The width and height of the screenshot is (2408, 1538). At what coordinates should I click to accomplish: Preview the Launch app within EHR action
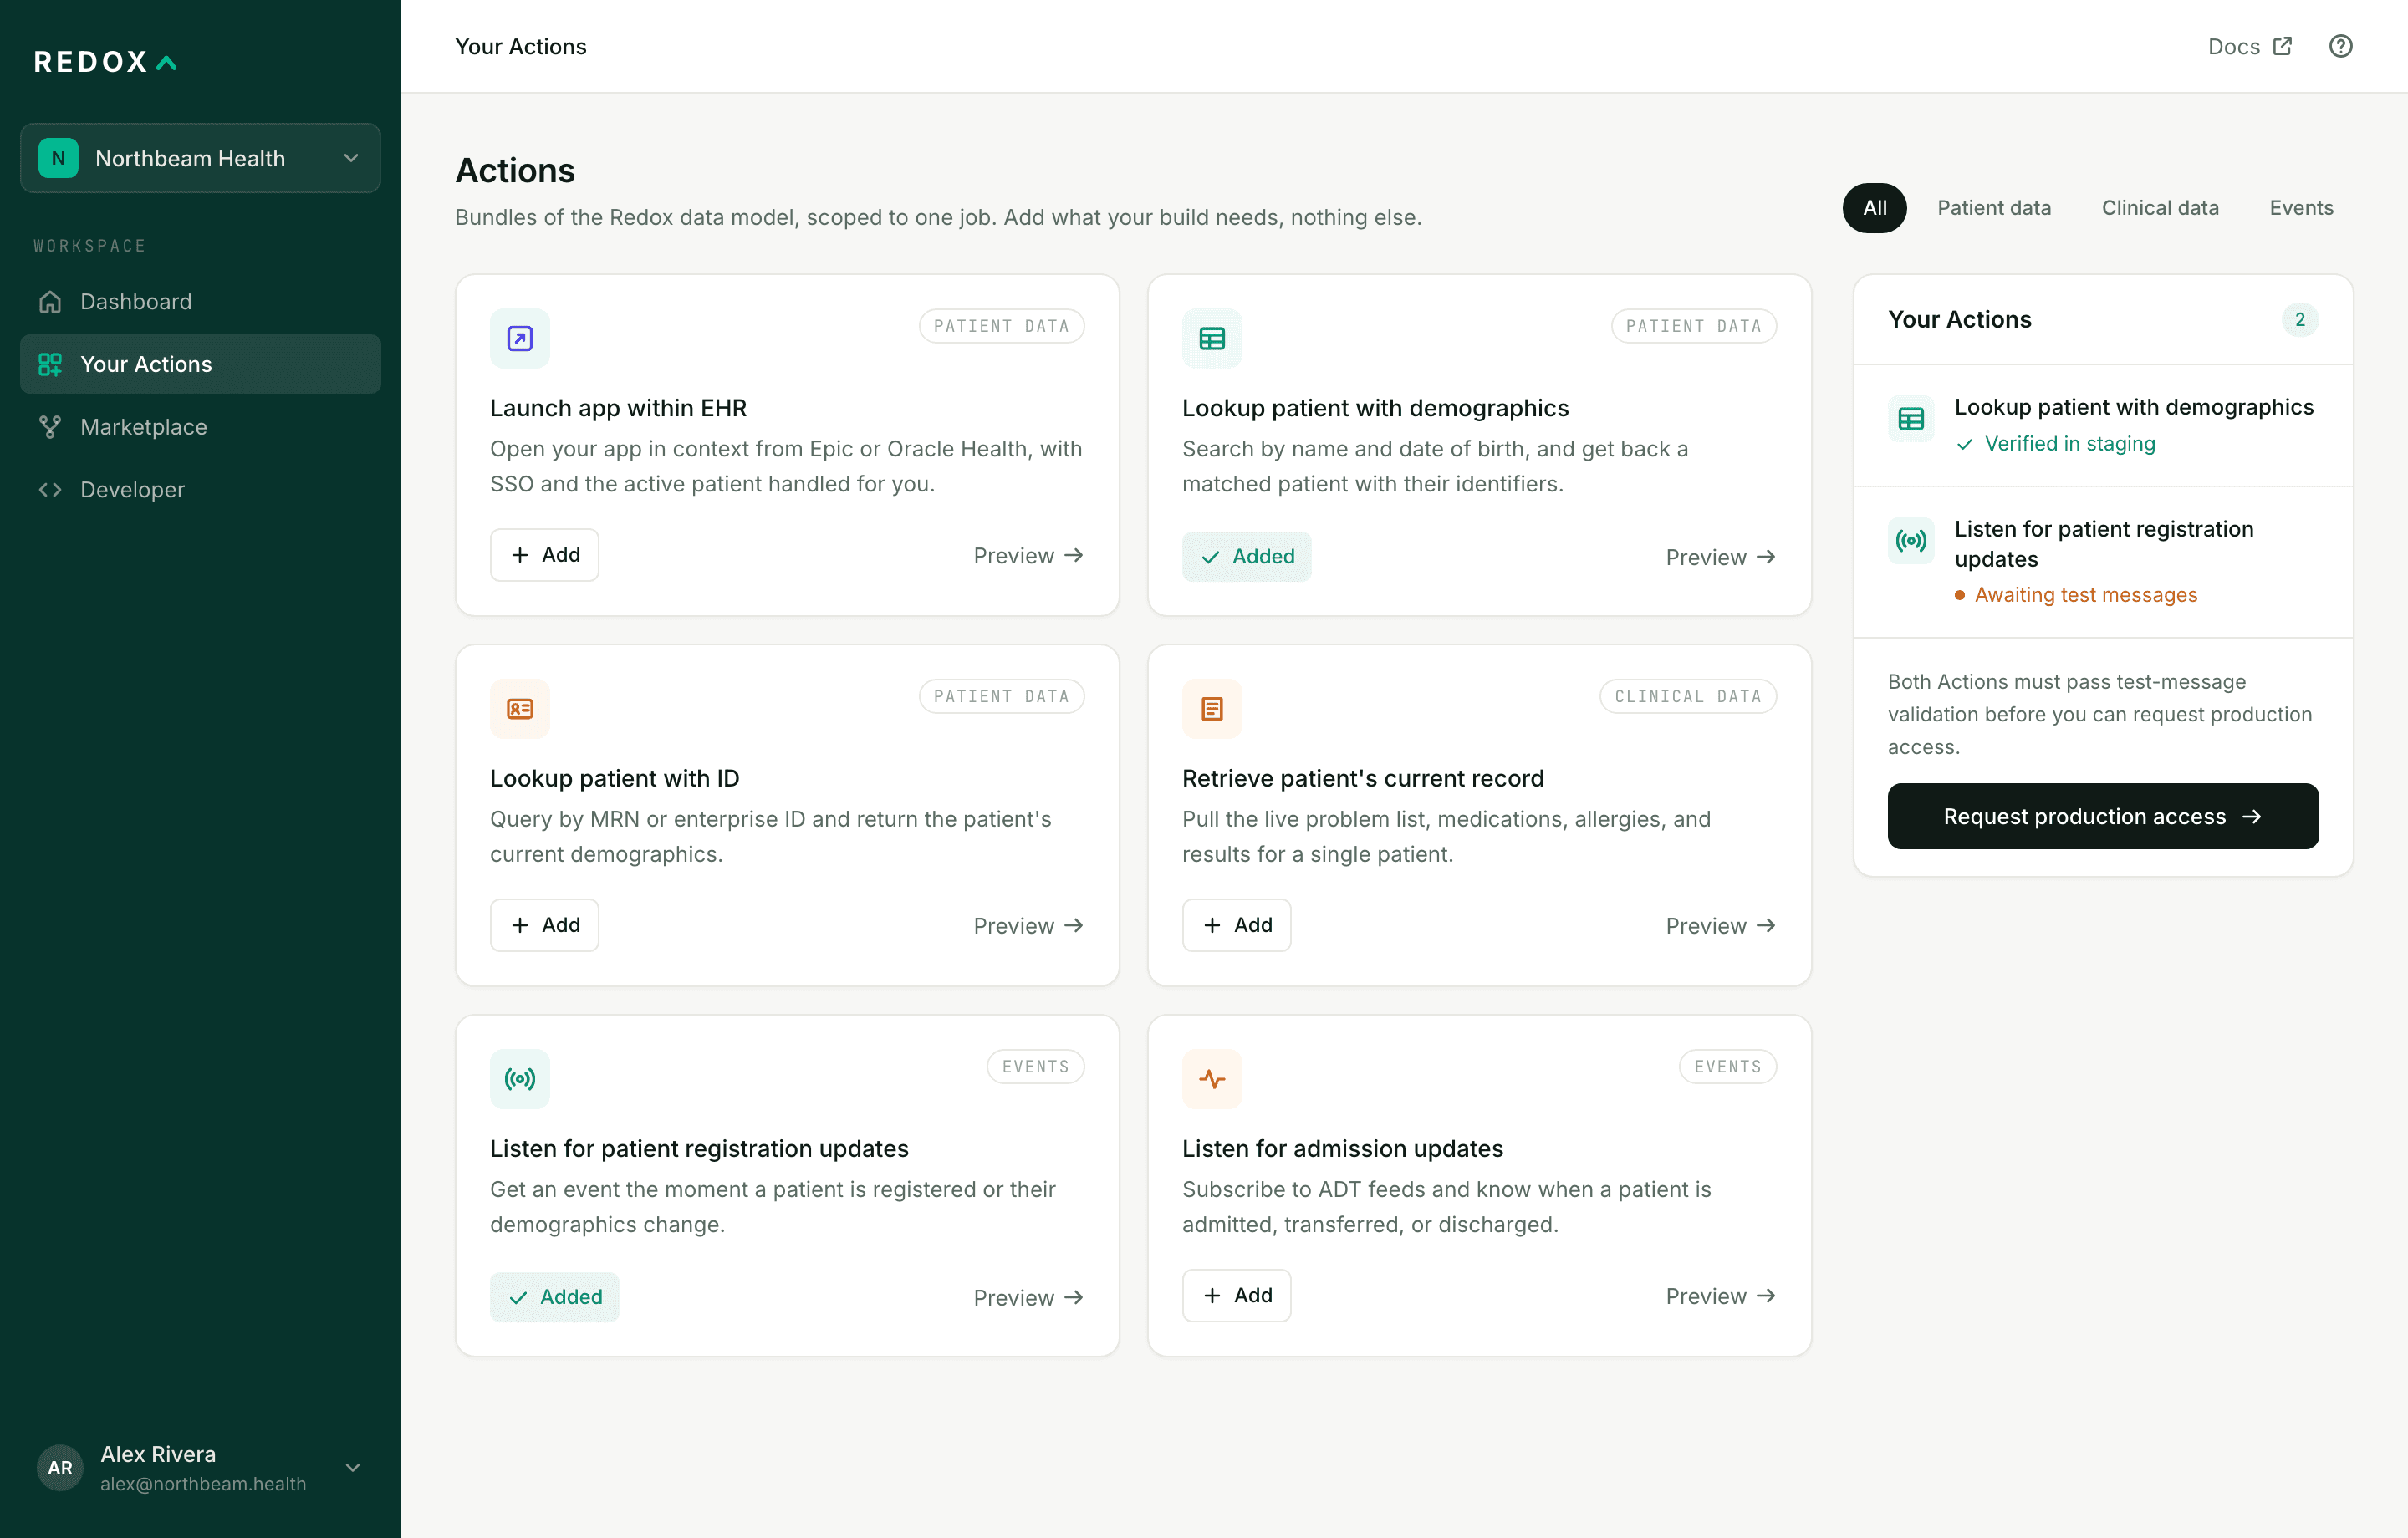point(1028,556)
